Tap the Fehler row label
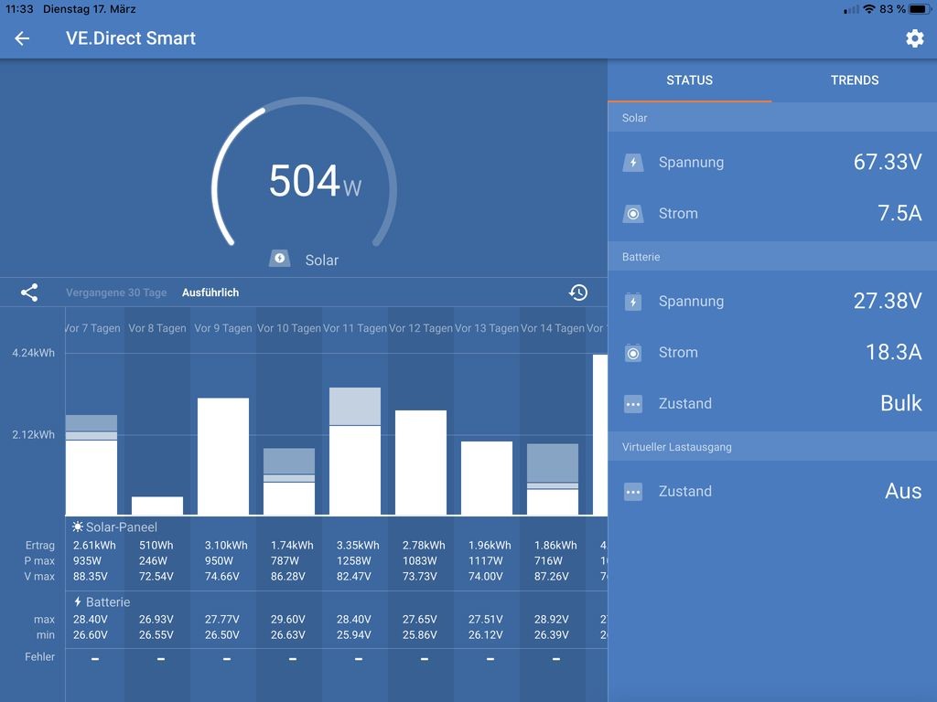 pyautogui.click(x=39, y=656)
